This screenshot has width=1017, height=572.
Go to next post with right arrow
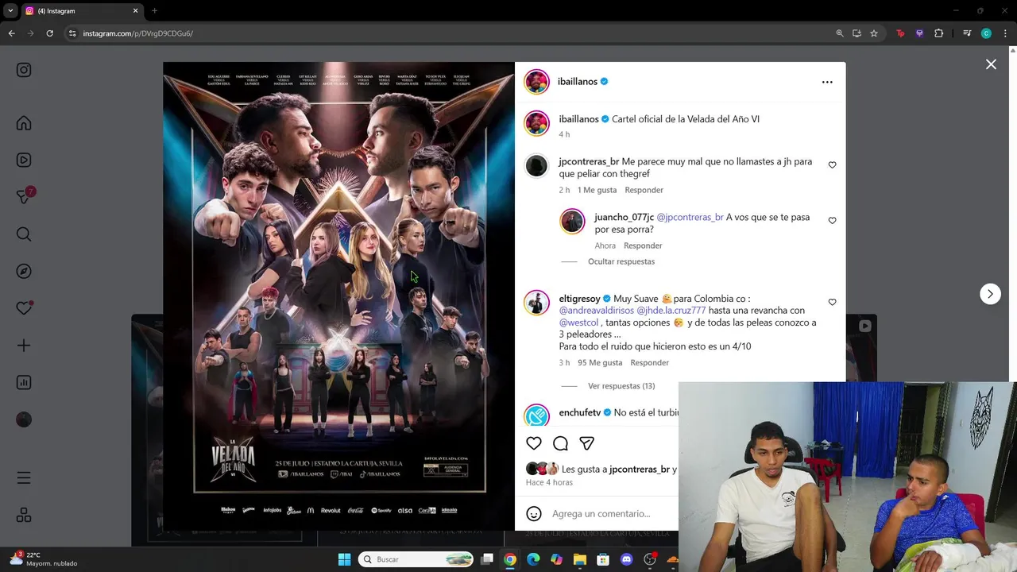990,294
